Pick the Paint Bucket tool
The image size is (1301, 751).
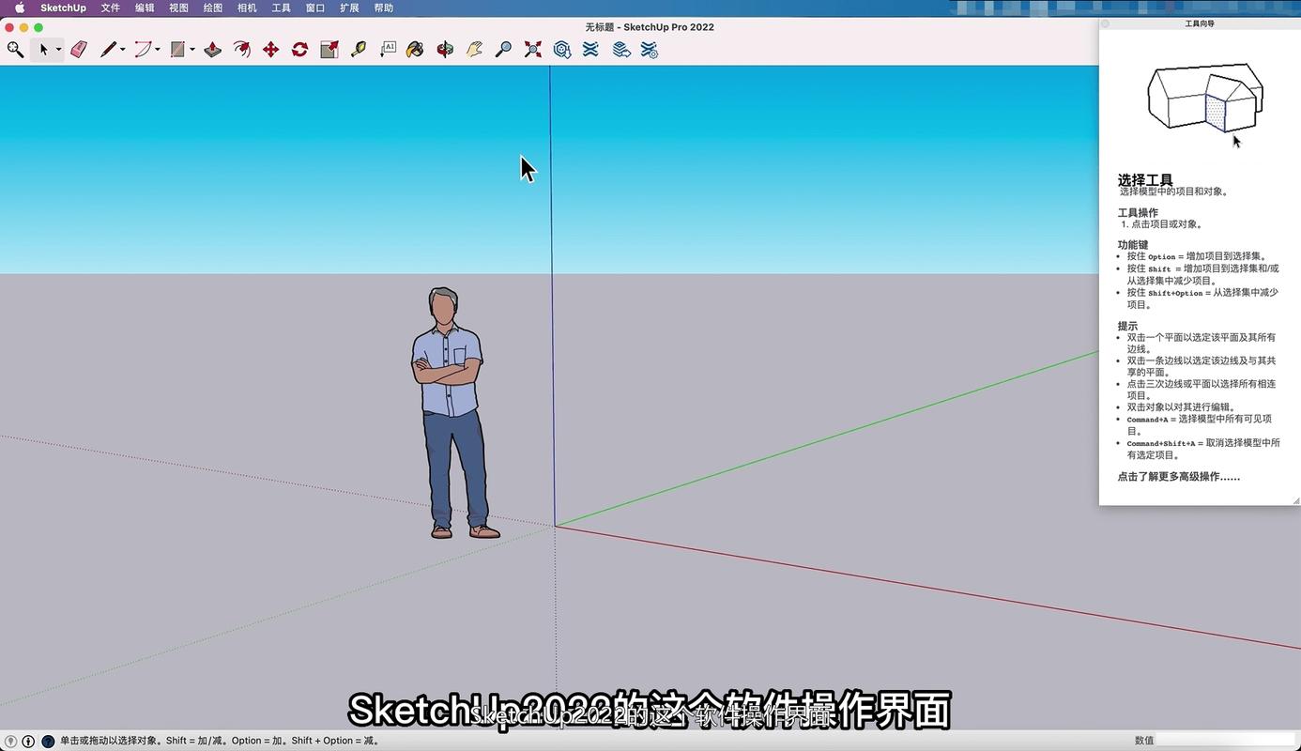pos(415,50)
